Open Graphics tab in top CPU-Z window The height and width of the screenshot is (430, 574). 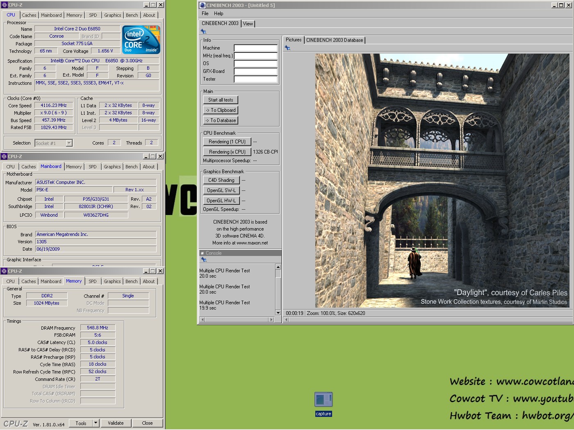pos(112,15)
